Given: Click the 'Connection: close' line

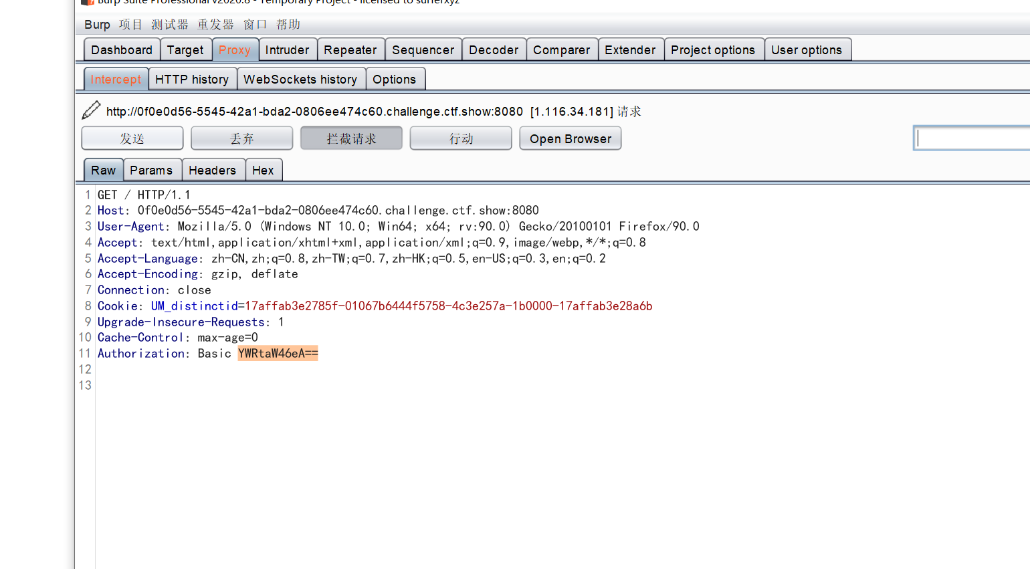Looking at the screenshot, I should (x=154, y=290).
